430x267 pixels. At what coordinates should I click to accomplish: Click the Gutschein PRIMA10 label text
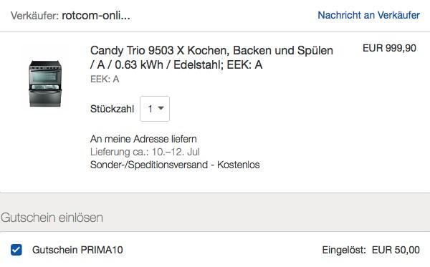tap(77, 250)
